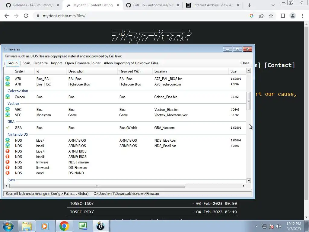Screen dimensions: 309x232
Task: Click Close in Firmwares toolbar
Action: [245, 63]
